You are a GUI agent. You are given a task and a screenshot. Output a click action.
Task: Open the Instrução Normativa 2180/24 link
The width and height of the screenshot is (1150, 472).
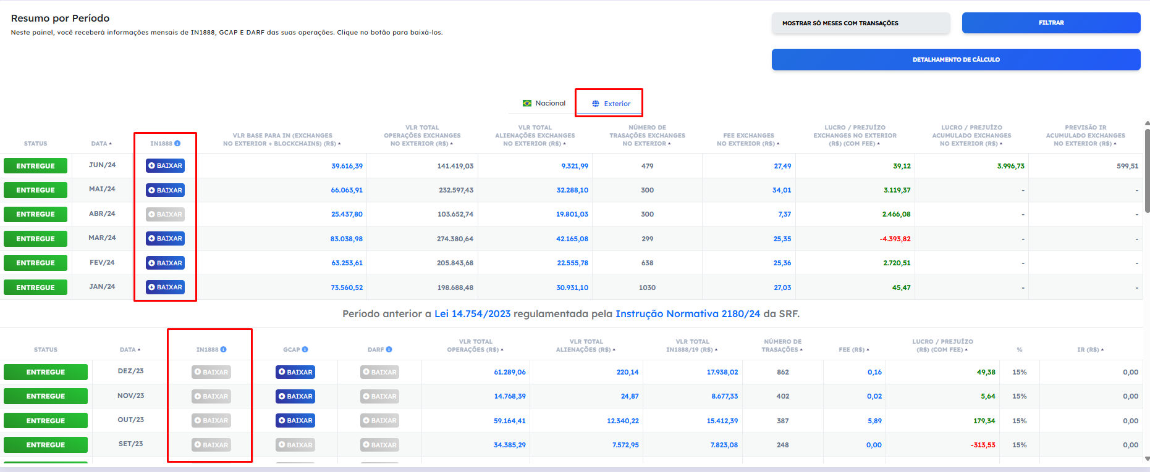(687, 314)
